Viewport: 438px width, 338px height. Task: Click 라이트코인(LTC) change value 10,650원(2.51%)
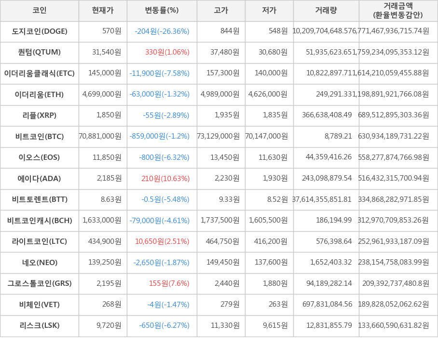click(162, 241)
